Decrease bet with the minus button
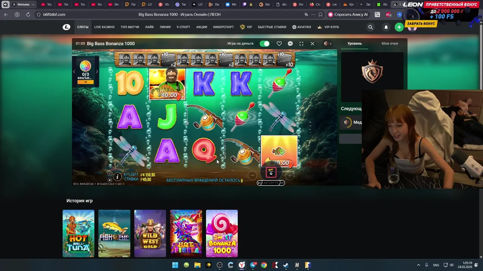This screenshot has width=483, height=271. tap(252, 175)
